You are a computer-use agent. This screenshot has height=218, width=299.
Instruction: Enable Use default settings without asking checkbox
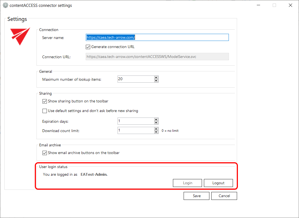(45, 111)
